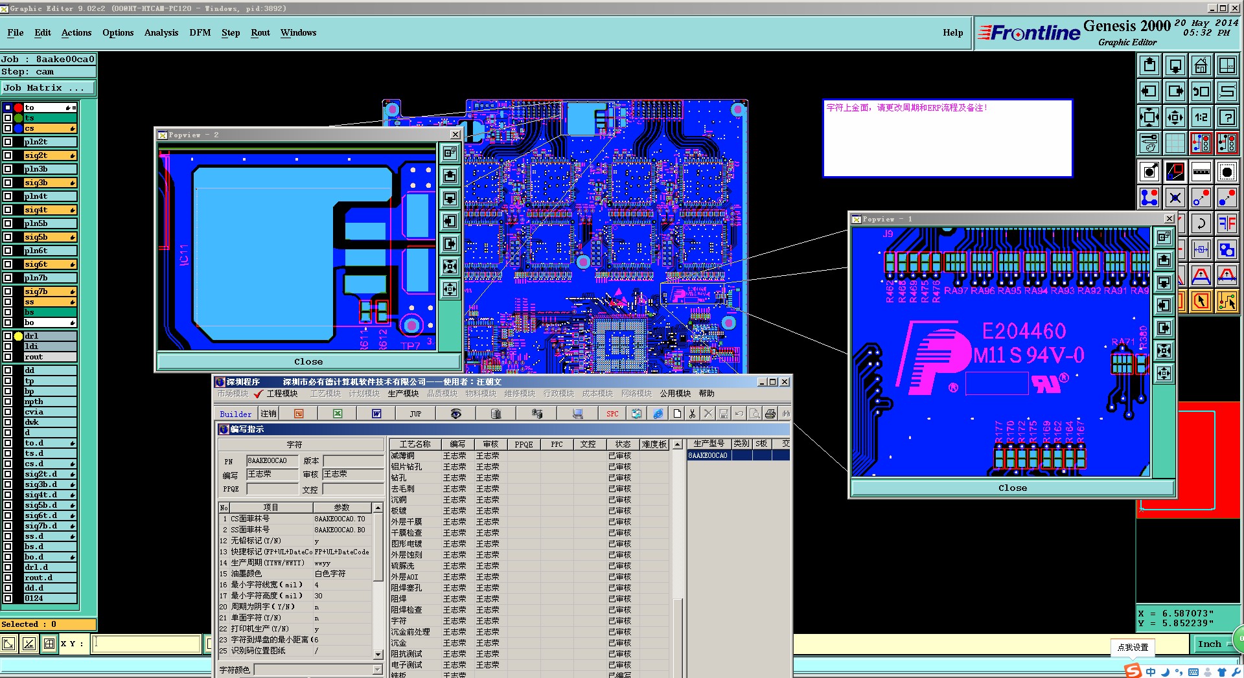
Task: Toggle the sig4t layer checkbox
Action: [x=8, y=210]
